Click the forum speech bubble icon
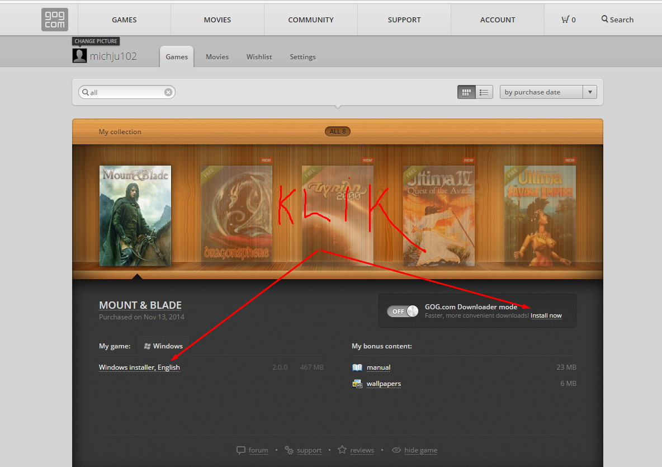Viewport: 662px width, 467px height. point(240,450)
